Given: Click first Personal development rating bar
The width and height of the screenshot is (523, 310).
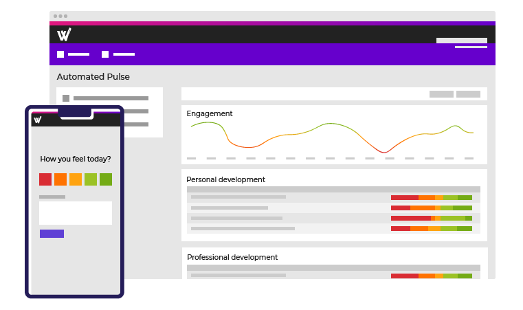Looking at the screenshot, I should click(x=432, y=197).
